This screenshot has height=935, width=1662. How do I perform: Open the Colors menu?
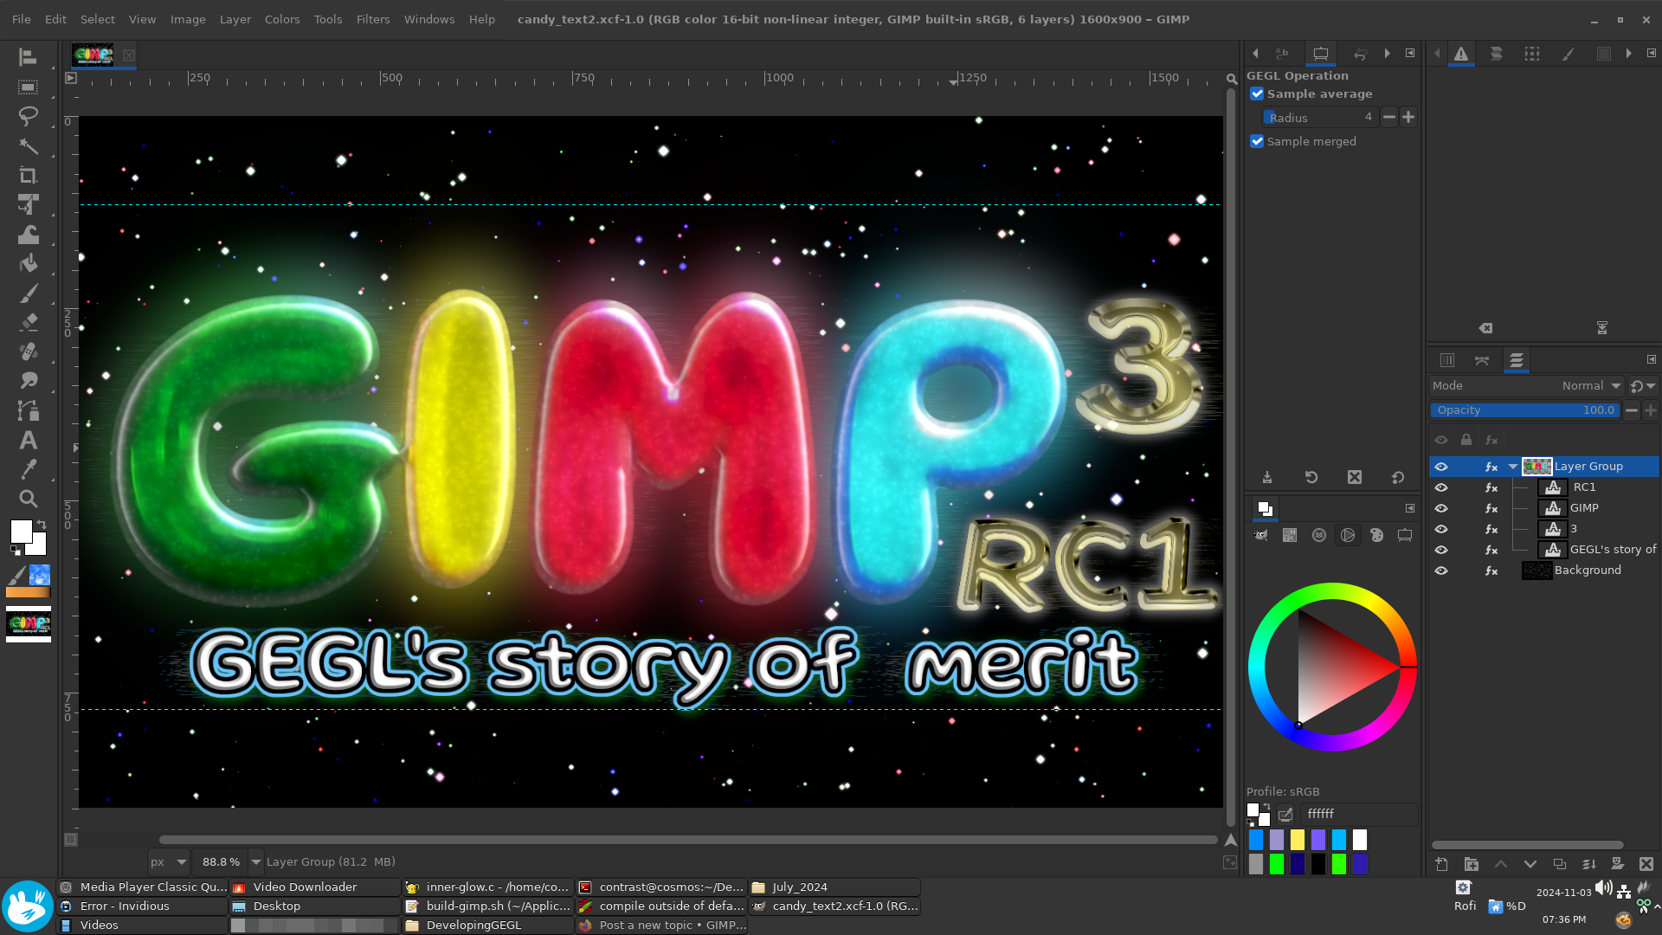282,19
